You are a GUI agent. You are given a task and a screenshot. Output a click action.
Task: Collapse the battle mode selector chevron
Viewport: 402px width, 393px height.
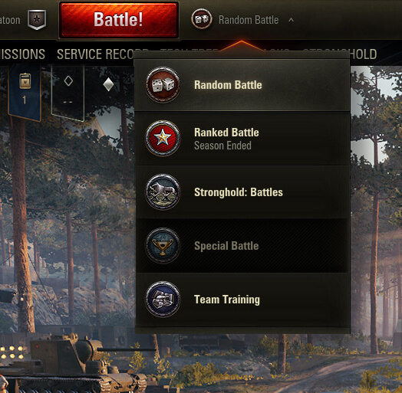coord(291,20)
